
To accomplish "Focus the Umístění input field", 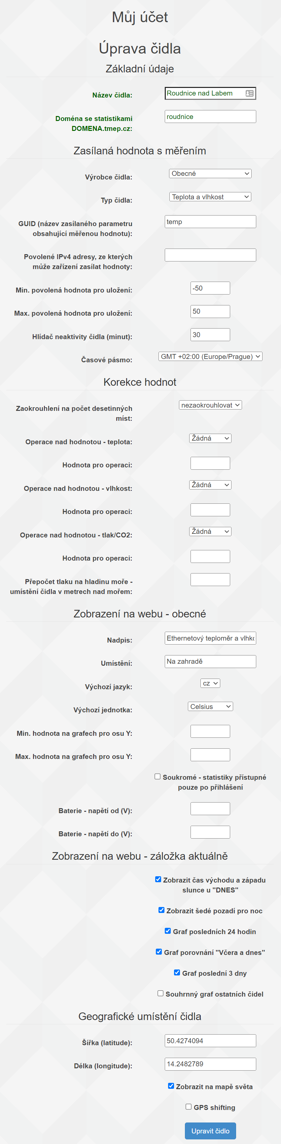I will click(x=210, y=661).
